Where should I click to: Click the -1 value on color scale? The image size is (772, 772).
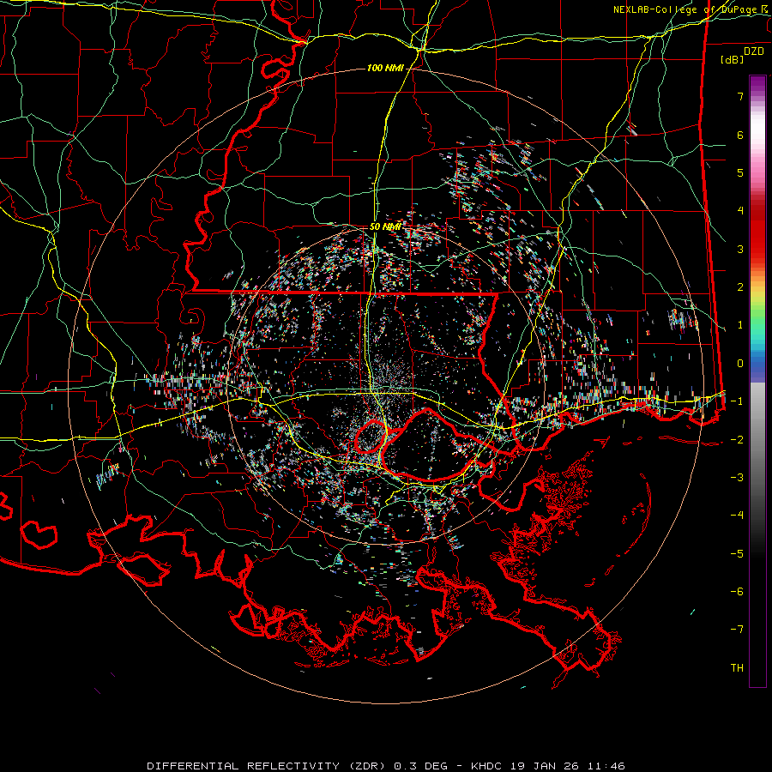[737, 401]
